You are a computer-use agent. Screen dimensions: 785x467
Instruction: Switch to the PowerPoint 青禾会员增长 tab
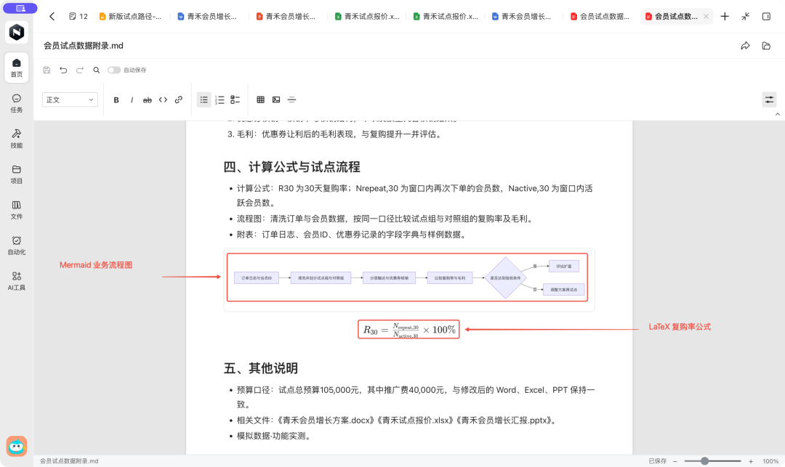(286, 17)
